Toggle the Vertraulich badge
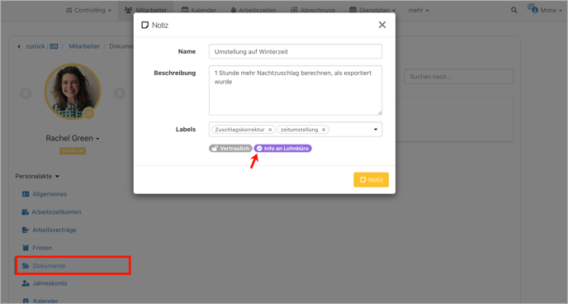 pyautogui.click(x=230, y=149)
